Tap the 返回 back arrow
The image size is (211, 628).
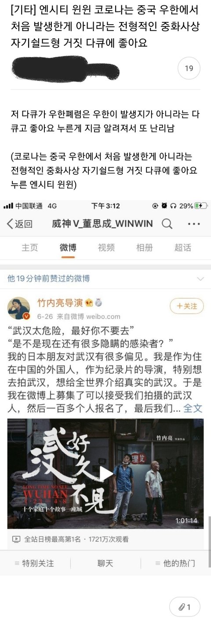19,224
